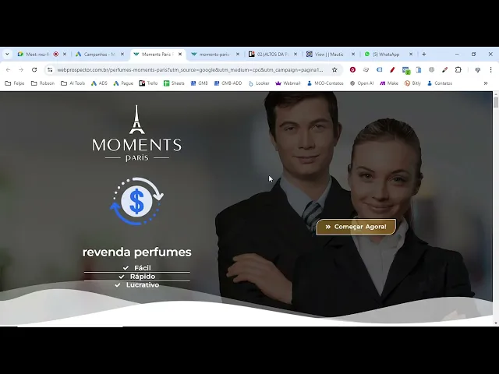Click the Lucrativo checkmark item
This screenshot has height=374, width=499.
[137, 285]
